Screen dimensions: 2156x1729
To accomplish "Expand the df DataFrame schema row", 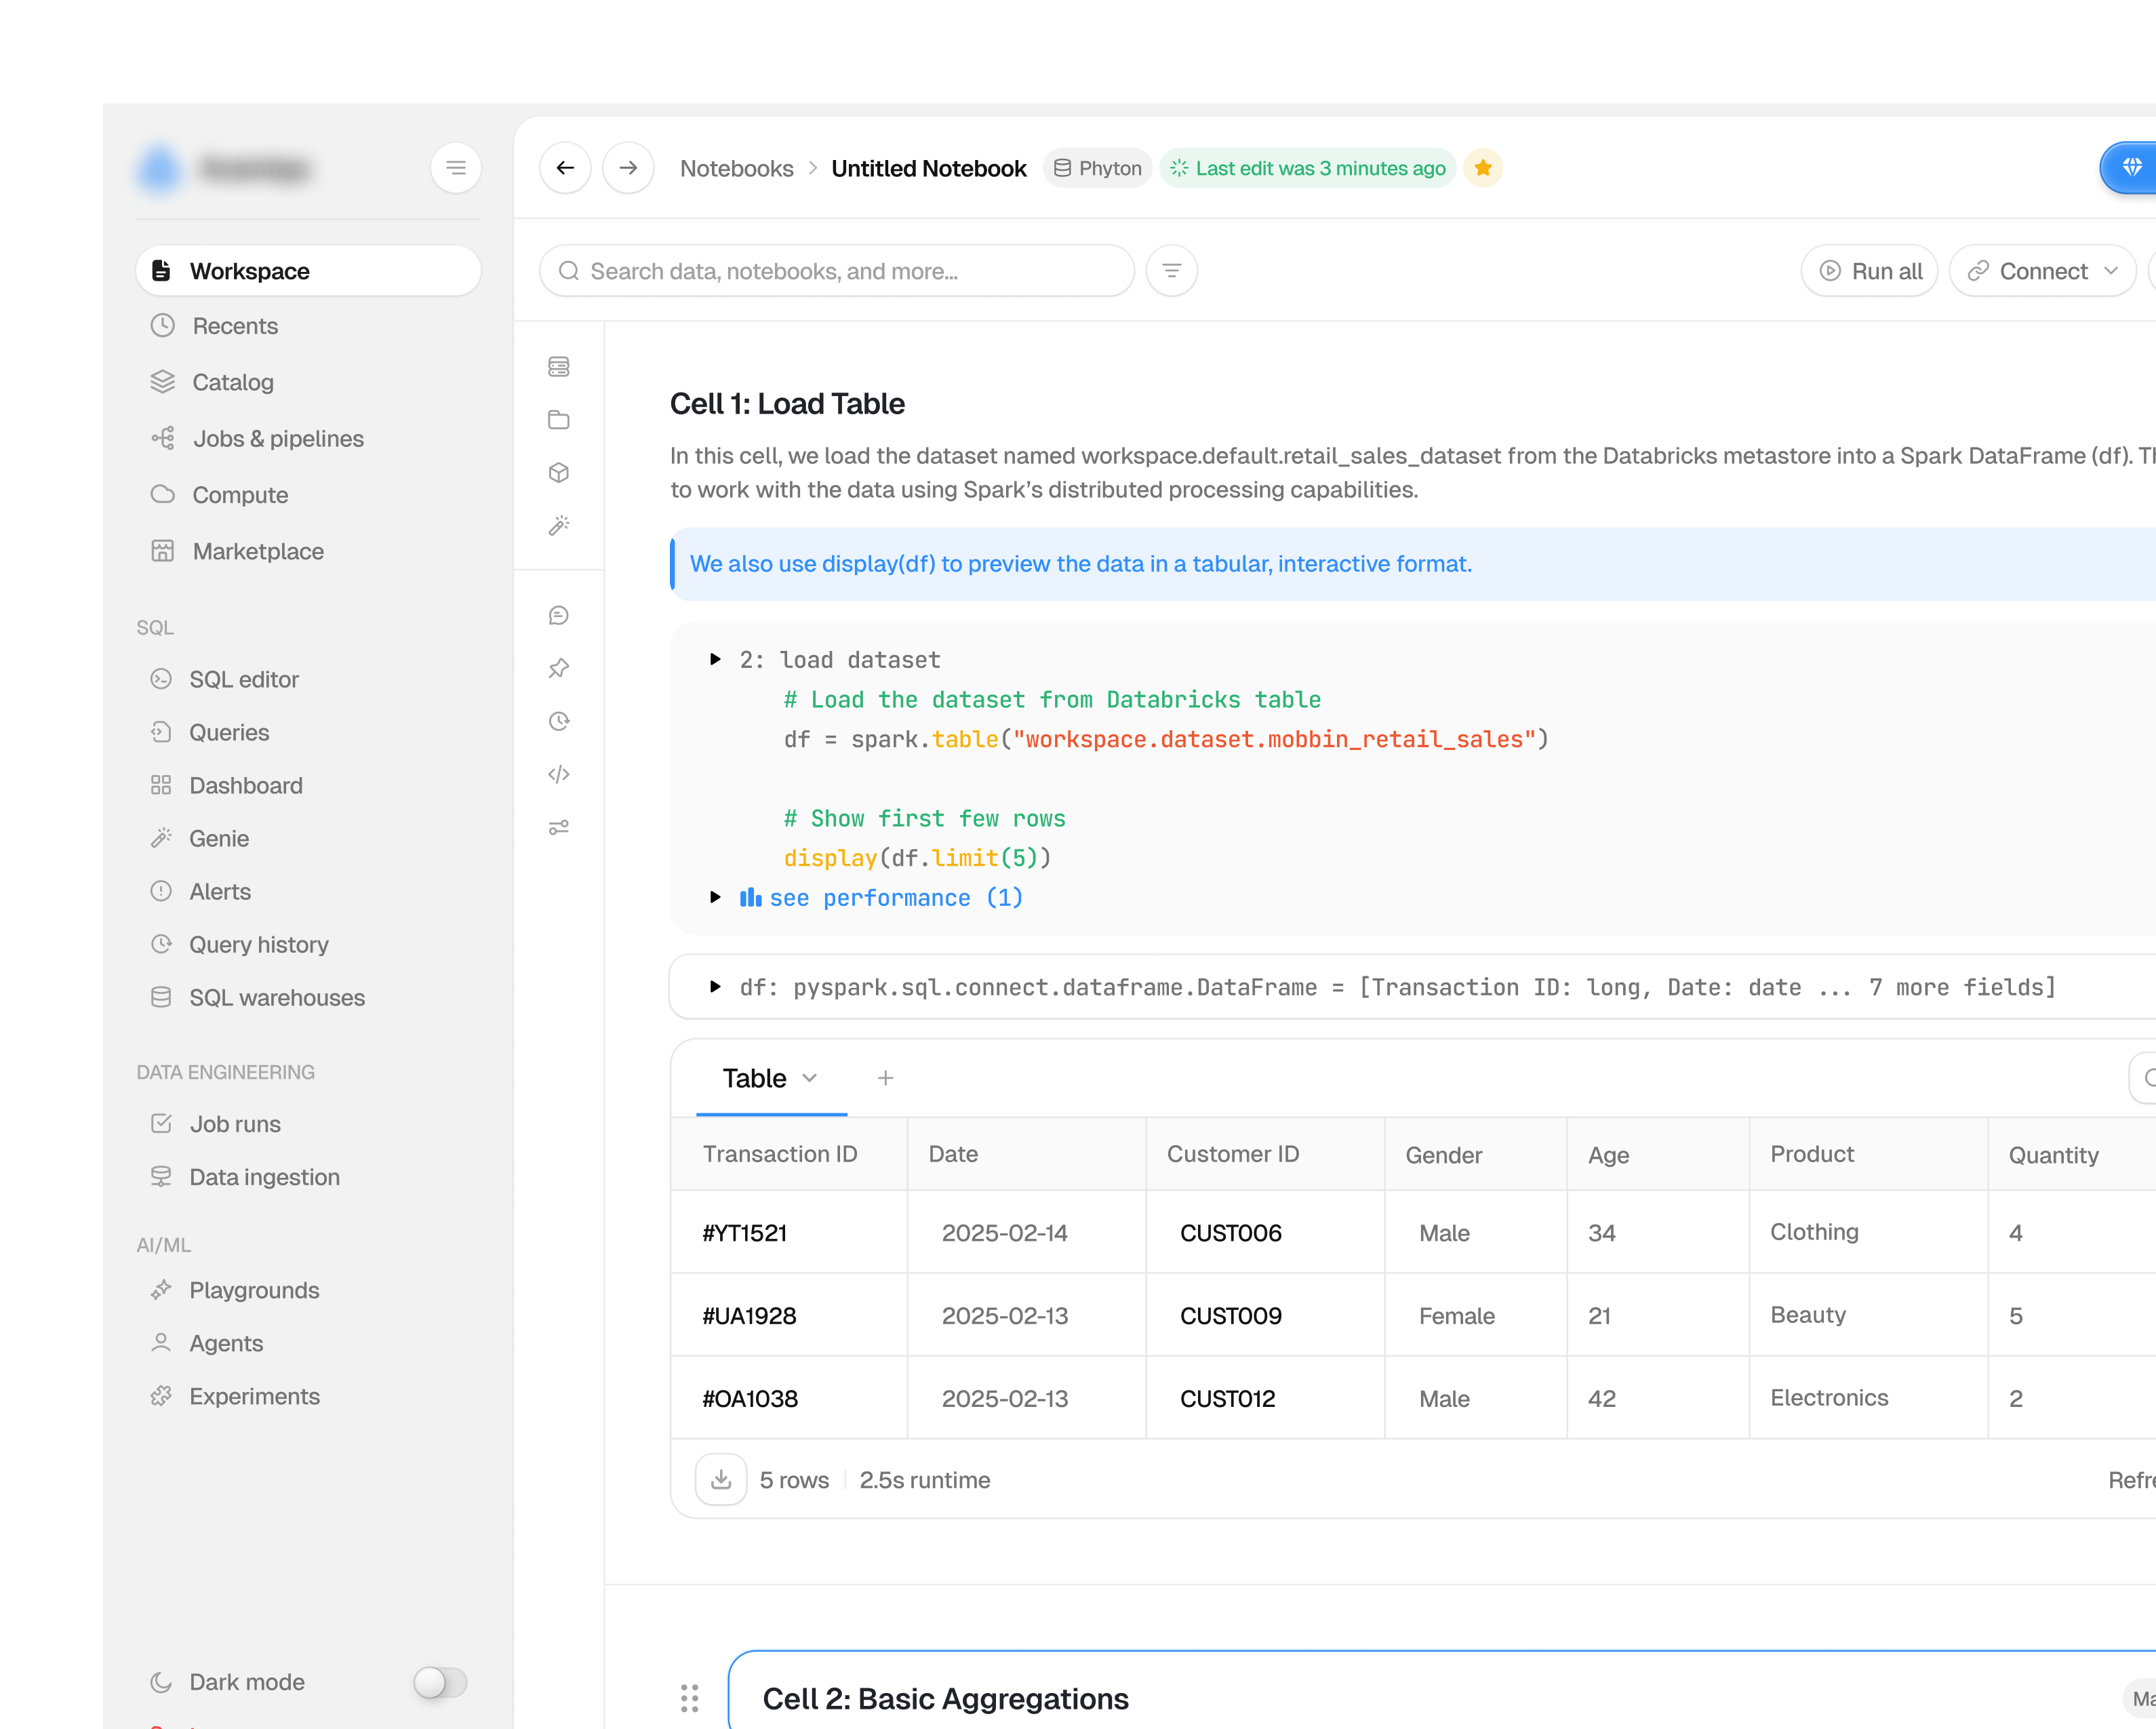I will pos(715,987).
